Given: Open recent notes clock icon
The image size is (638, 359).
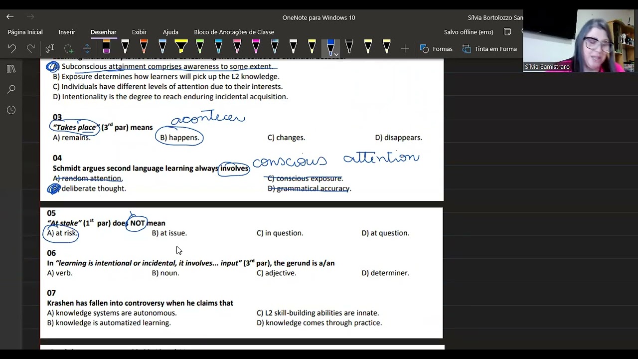Looking at the screenshot, I should [x=11, y=110].
